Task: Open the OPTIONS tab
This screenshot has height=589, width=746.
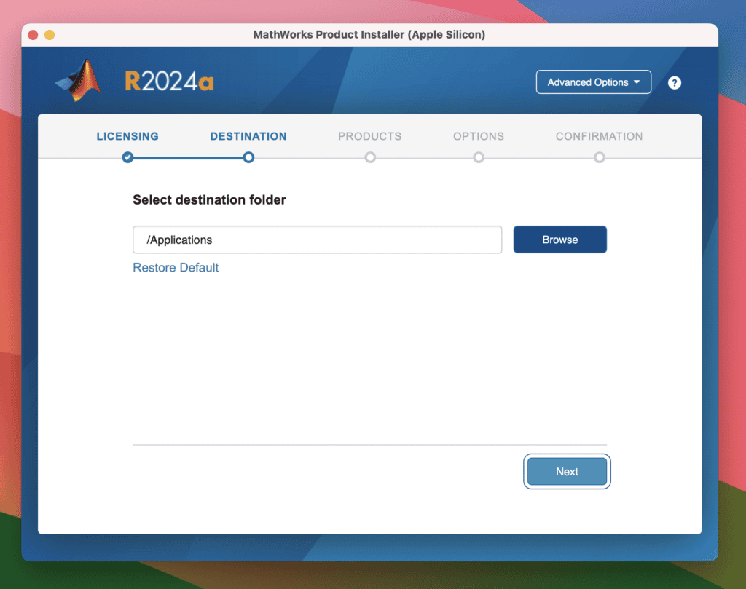Action: click(x=478, y=136)
